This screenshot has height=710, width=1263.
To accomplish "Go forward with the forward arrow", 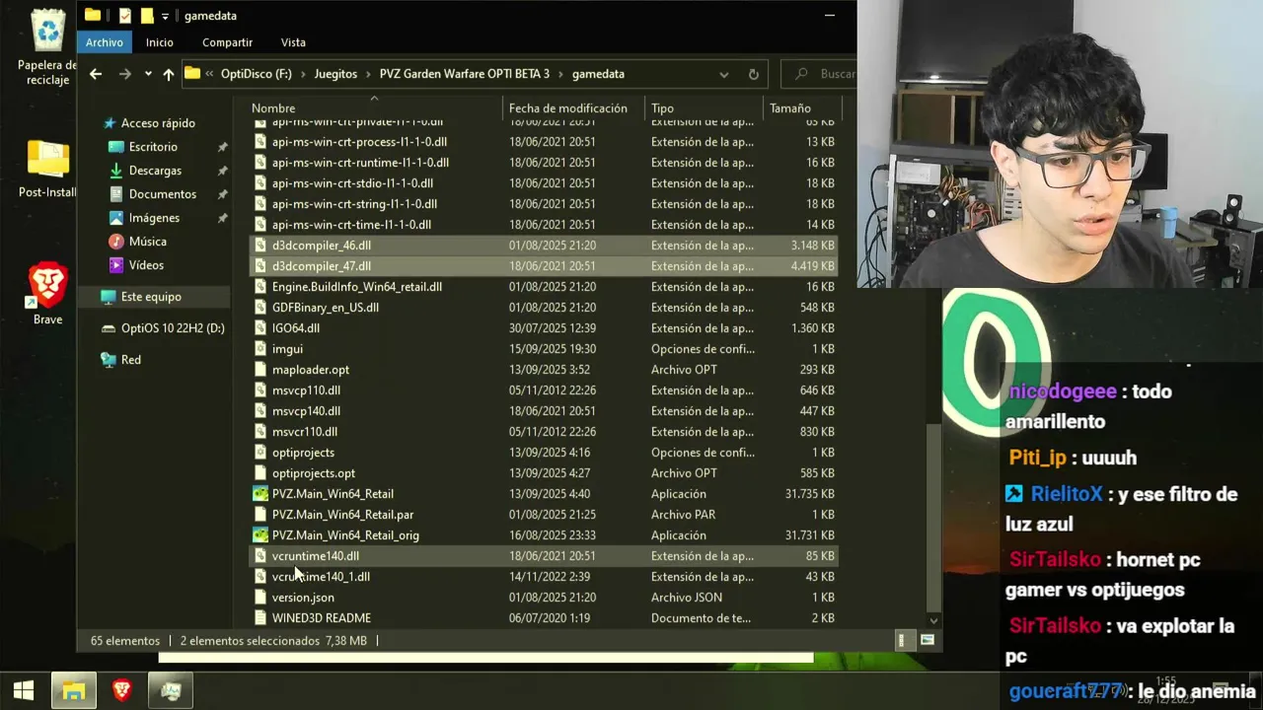I will point(124,74).
